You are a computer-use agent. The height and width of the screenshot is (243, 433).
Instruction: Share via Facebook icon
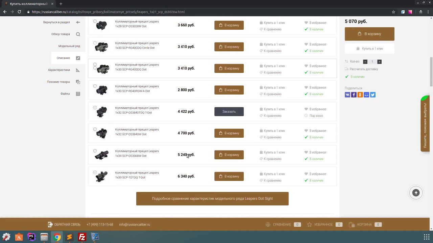(354, 95)
